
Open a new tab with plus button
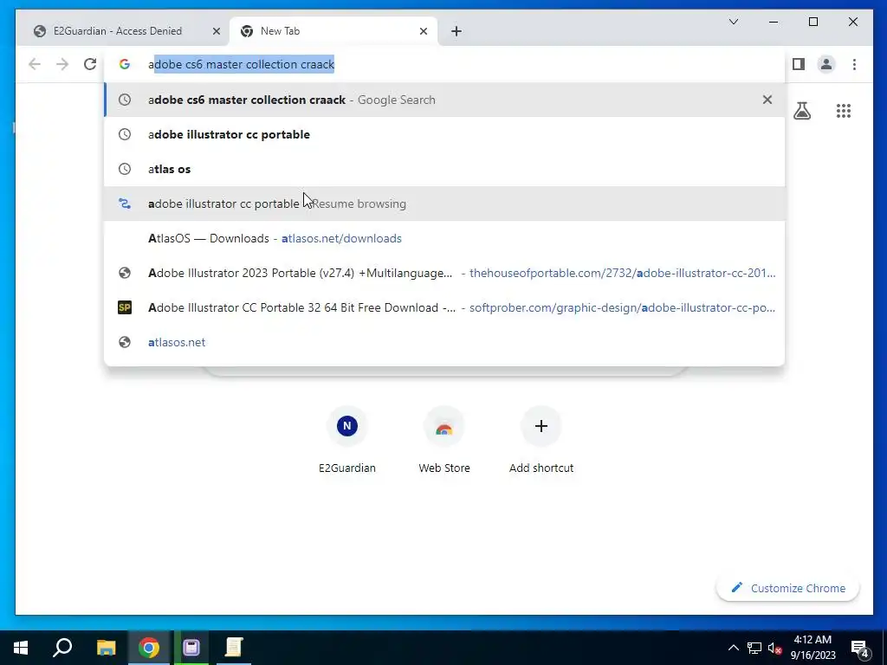point(456,32)
